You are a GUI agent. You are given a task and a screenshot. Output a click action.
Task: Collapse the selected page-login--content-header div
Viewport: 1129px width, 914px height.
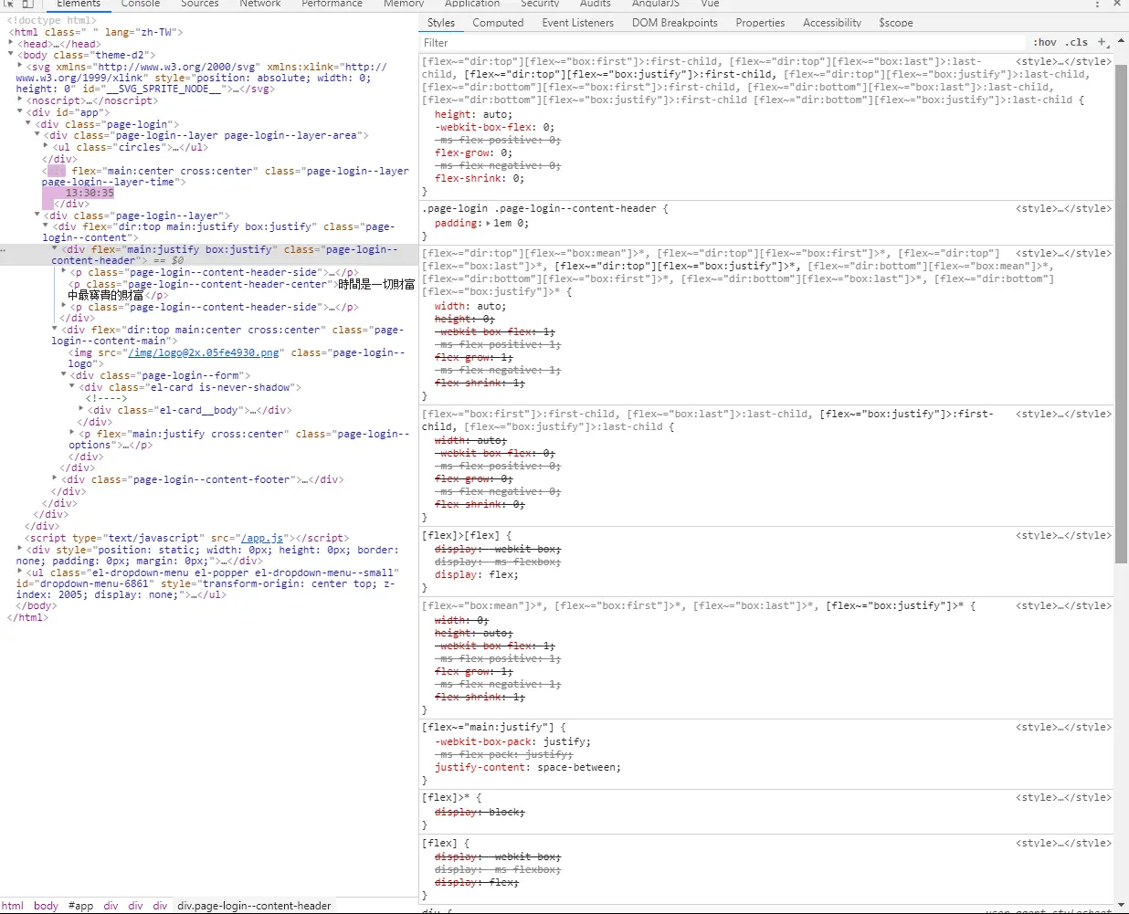click(x=55, y=249)
